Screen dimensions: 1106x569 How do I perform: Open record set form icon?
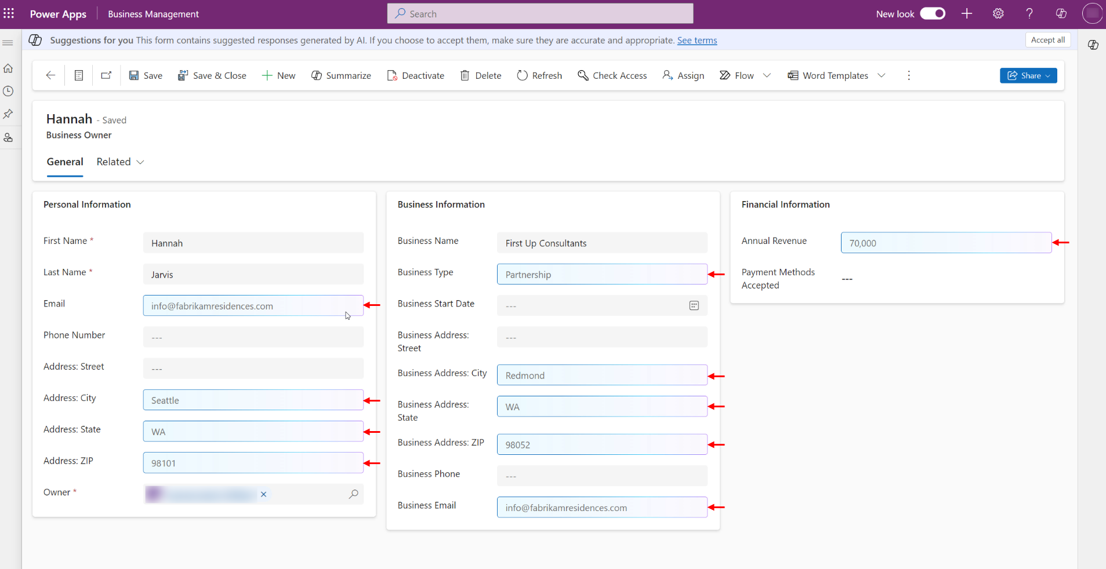[x=79, y=75]
